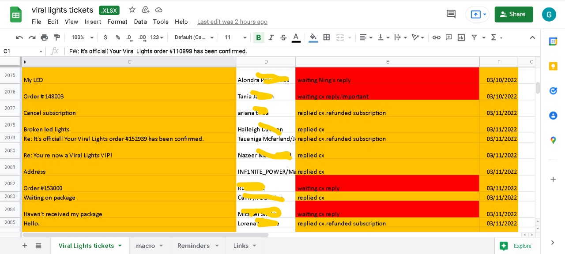Open the Data menu
Screen dimensions: 565x254
[140, 22]
